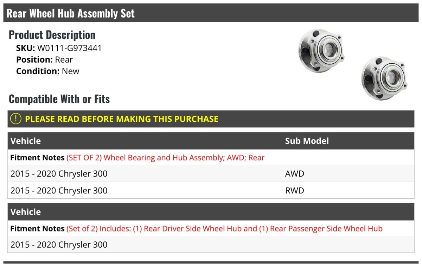Click the red Driver Side and Passenger Side fitment note
The height and width of the screenshot is (267, 422).
[x=224, y=229]
